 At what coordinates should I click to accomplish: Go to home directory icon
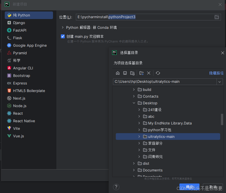tap(118, 73)
